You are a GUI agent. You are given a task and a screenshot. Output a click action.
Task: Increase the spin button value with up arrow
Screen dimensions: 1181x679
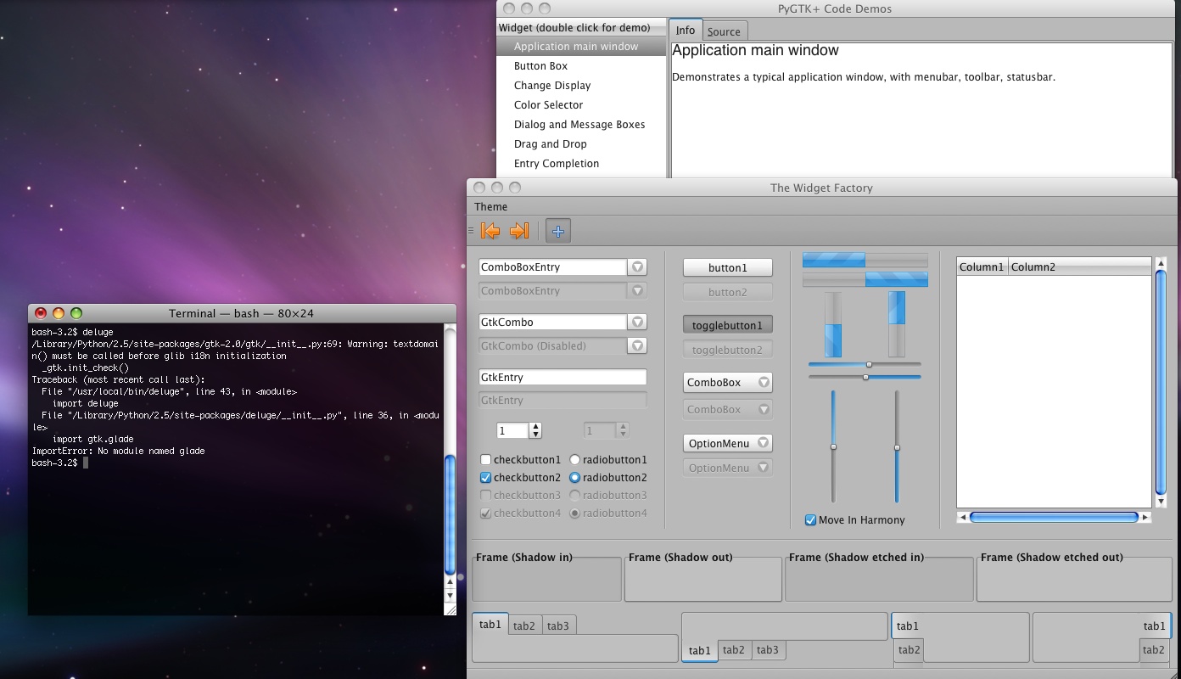click(535, 427)
